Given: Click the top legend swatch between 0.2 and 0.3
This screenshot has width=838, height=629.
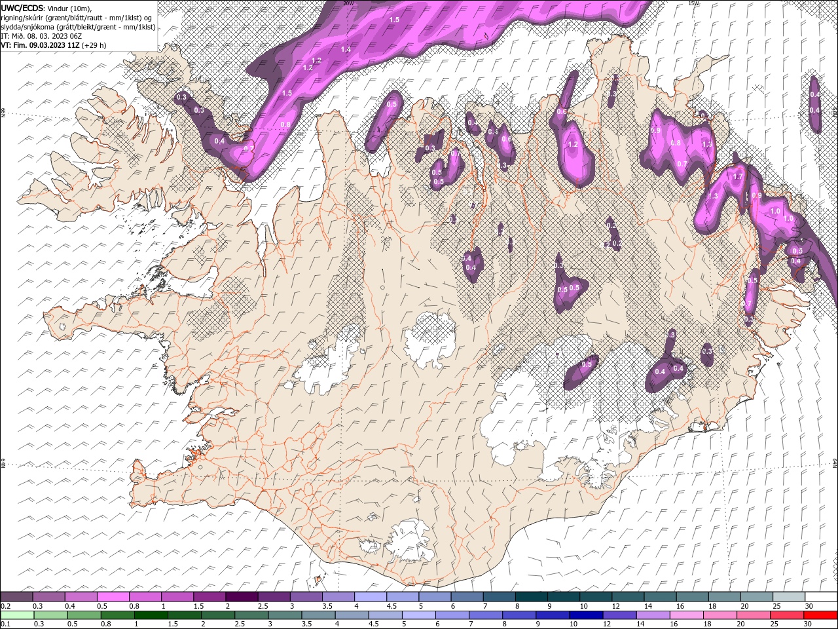Looking at the screenshot, I should pyautogui.click(x=18, y=597).
